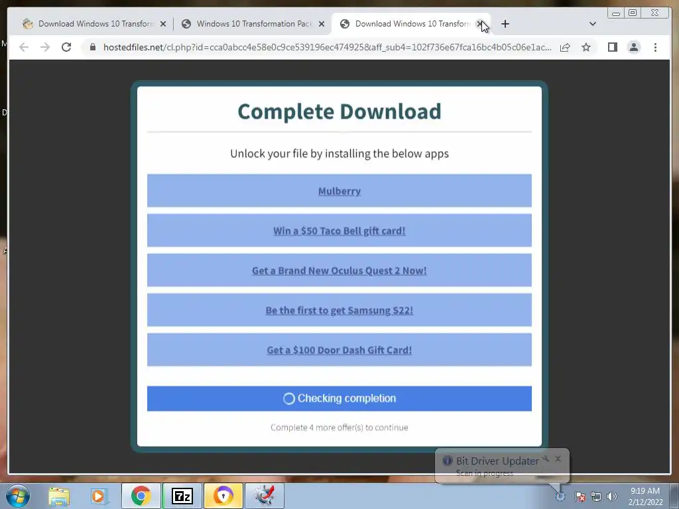679x509 pixels.
Task: Close the Bit Driver Updater notification
Action: coord(558,459)
